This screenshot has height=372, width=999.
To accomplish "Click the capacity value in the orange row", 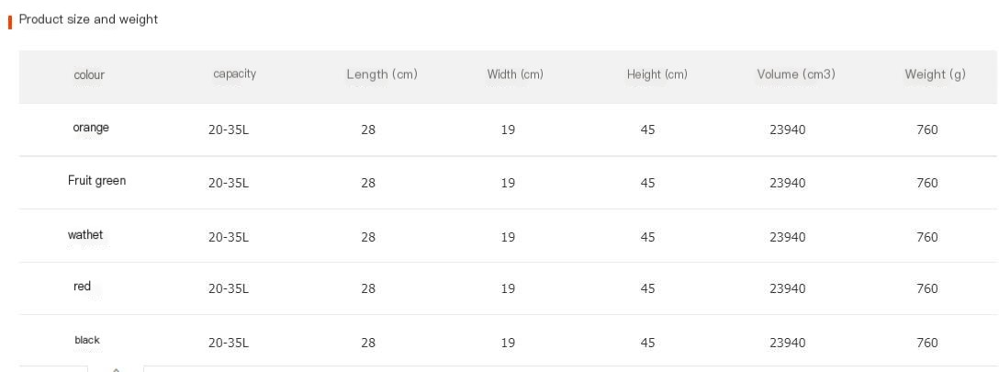I will [229, 130].
